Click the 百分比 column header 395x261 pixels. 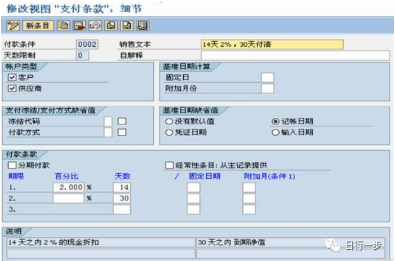(x=66, y=176)
